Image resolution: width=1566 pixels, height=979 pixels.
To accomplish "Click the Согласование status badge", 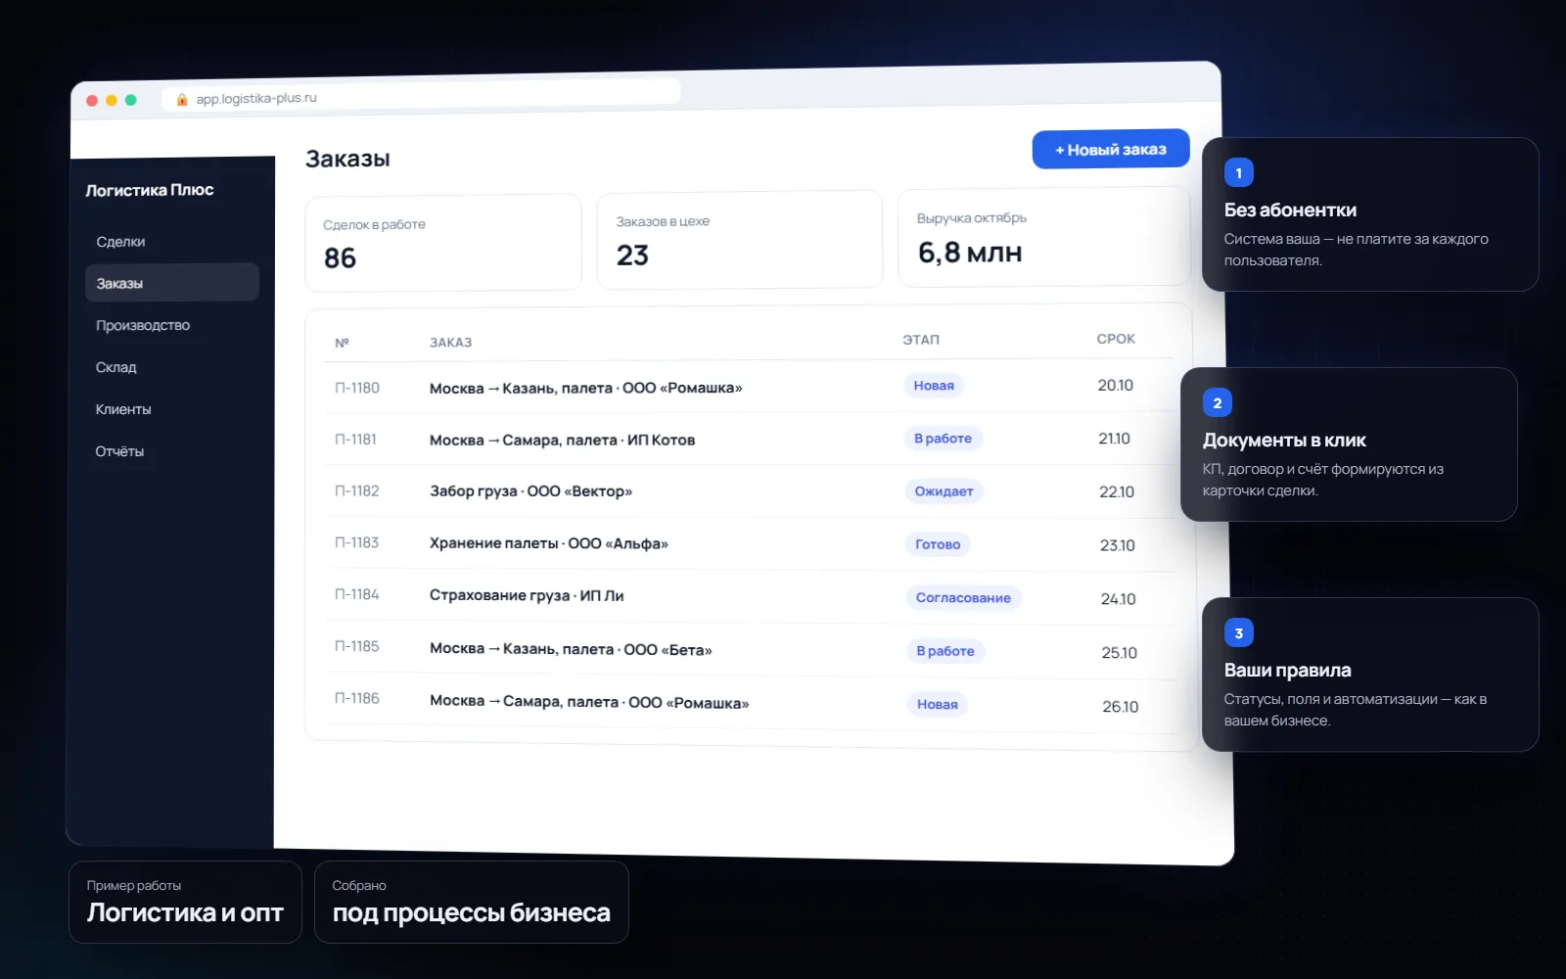I will (x=963, y=598).
